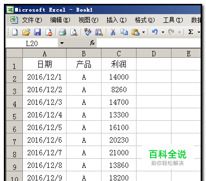This screenshot has height=181, width=206.
Task: Open the 插入(I) menu
Action: pyautogui.click(x=117, y=20)
